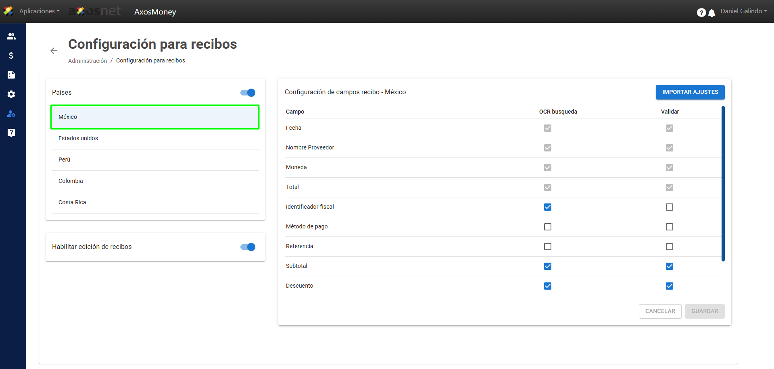The height and width of the screenshot is (369, 774).
Task: Open the receipts document sidebar icon
Action: click(x=11, y=75)
